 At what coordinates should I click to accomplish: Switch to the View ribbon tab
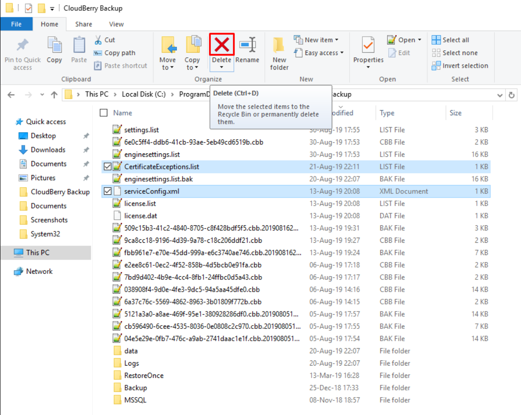(x=116, y=24)
